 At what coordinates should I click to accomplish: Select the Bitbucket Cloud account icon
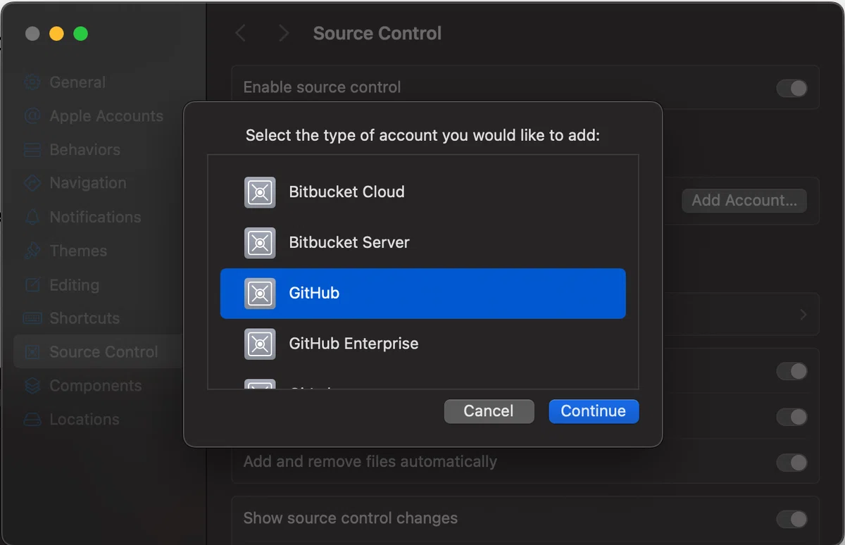tap(260, 192)
